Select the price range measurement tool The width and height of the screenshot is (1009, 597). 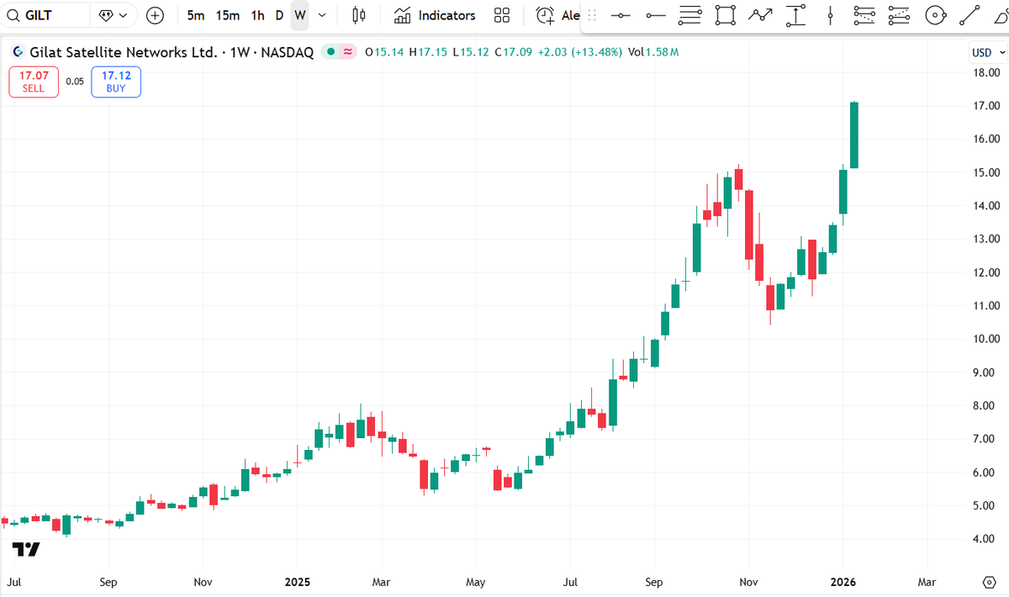795,15
